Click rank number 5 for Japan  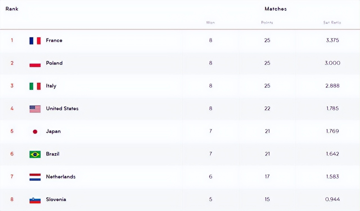click(x=12, y=131)
